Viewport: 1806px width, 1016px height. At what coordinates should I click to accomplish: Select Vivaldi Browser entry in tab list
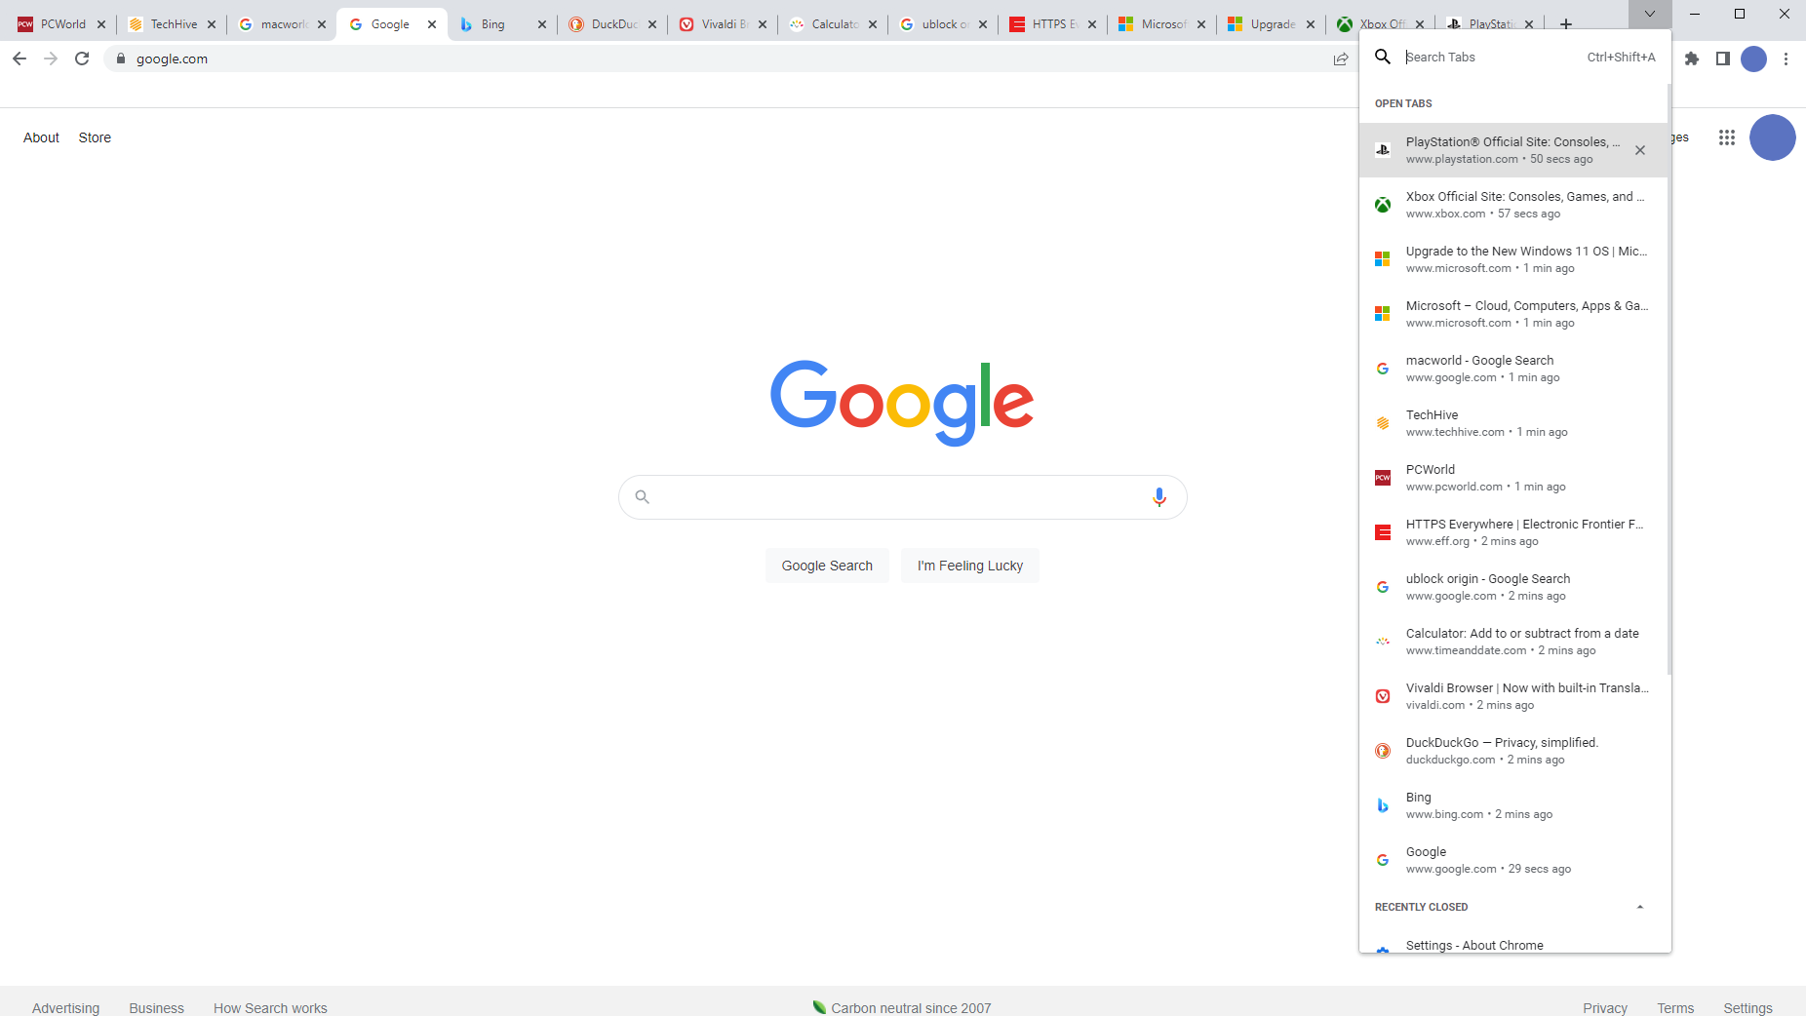point(1513,696)
